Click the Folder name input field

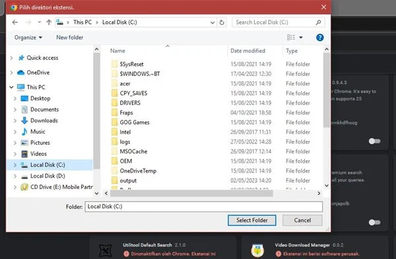click(203, 207)
